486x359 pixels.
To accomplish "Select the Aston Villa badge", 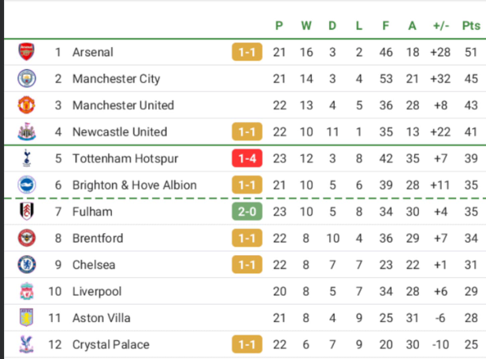I will (x=26, y=317).
